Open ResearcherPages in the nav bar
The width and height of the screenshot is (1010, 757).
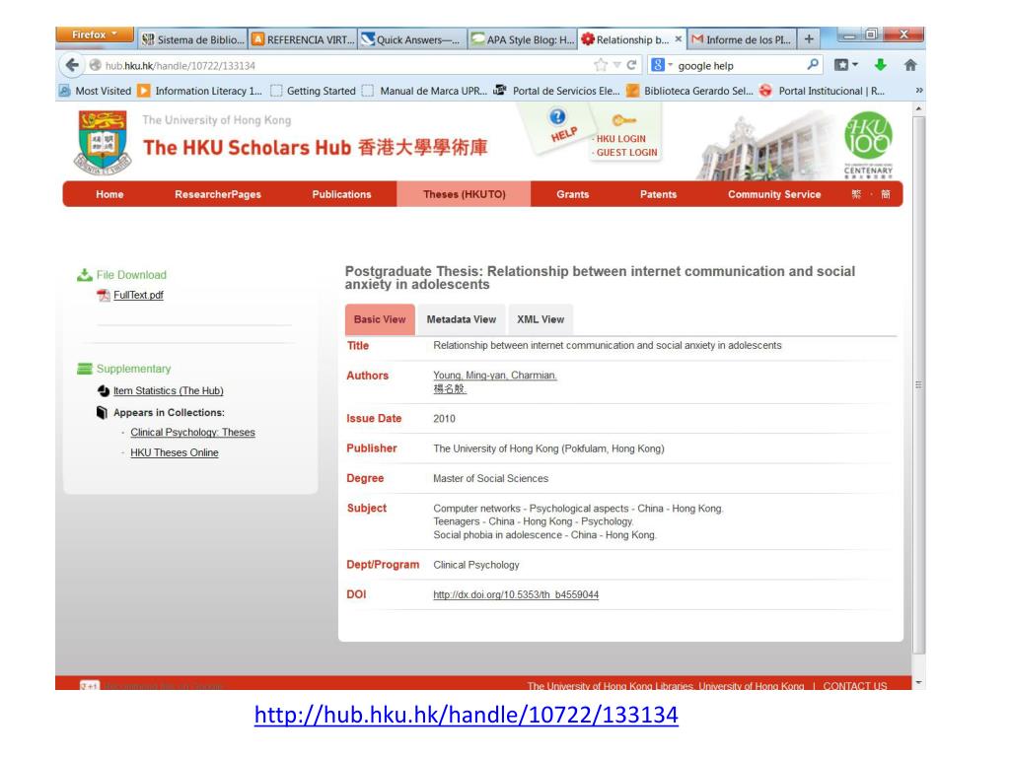click(x=218, y=194)
